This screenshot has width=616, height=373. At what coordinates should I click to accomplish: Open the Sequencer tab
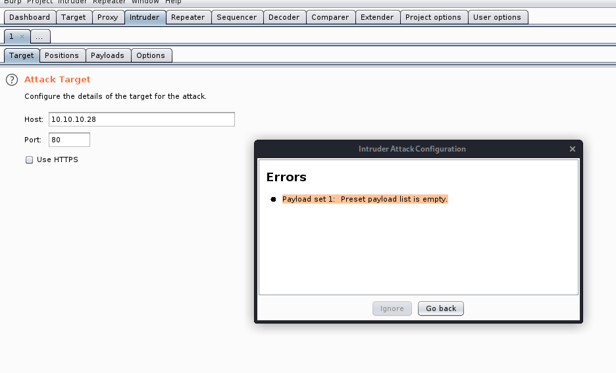236,17
